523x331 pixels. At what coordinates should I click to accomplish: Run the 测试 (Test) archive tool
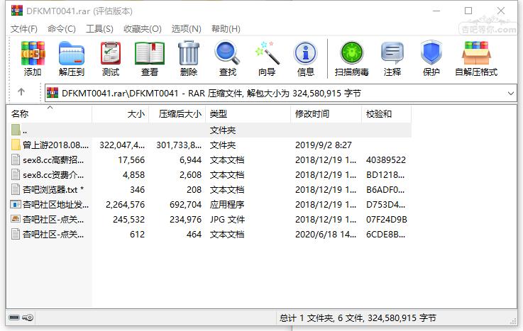point(111,59)
